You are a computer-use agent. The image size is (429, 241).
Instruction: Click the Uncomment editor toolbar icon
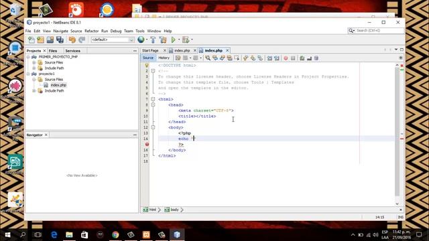click(309, 58)
